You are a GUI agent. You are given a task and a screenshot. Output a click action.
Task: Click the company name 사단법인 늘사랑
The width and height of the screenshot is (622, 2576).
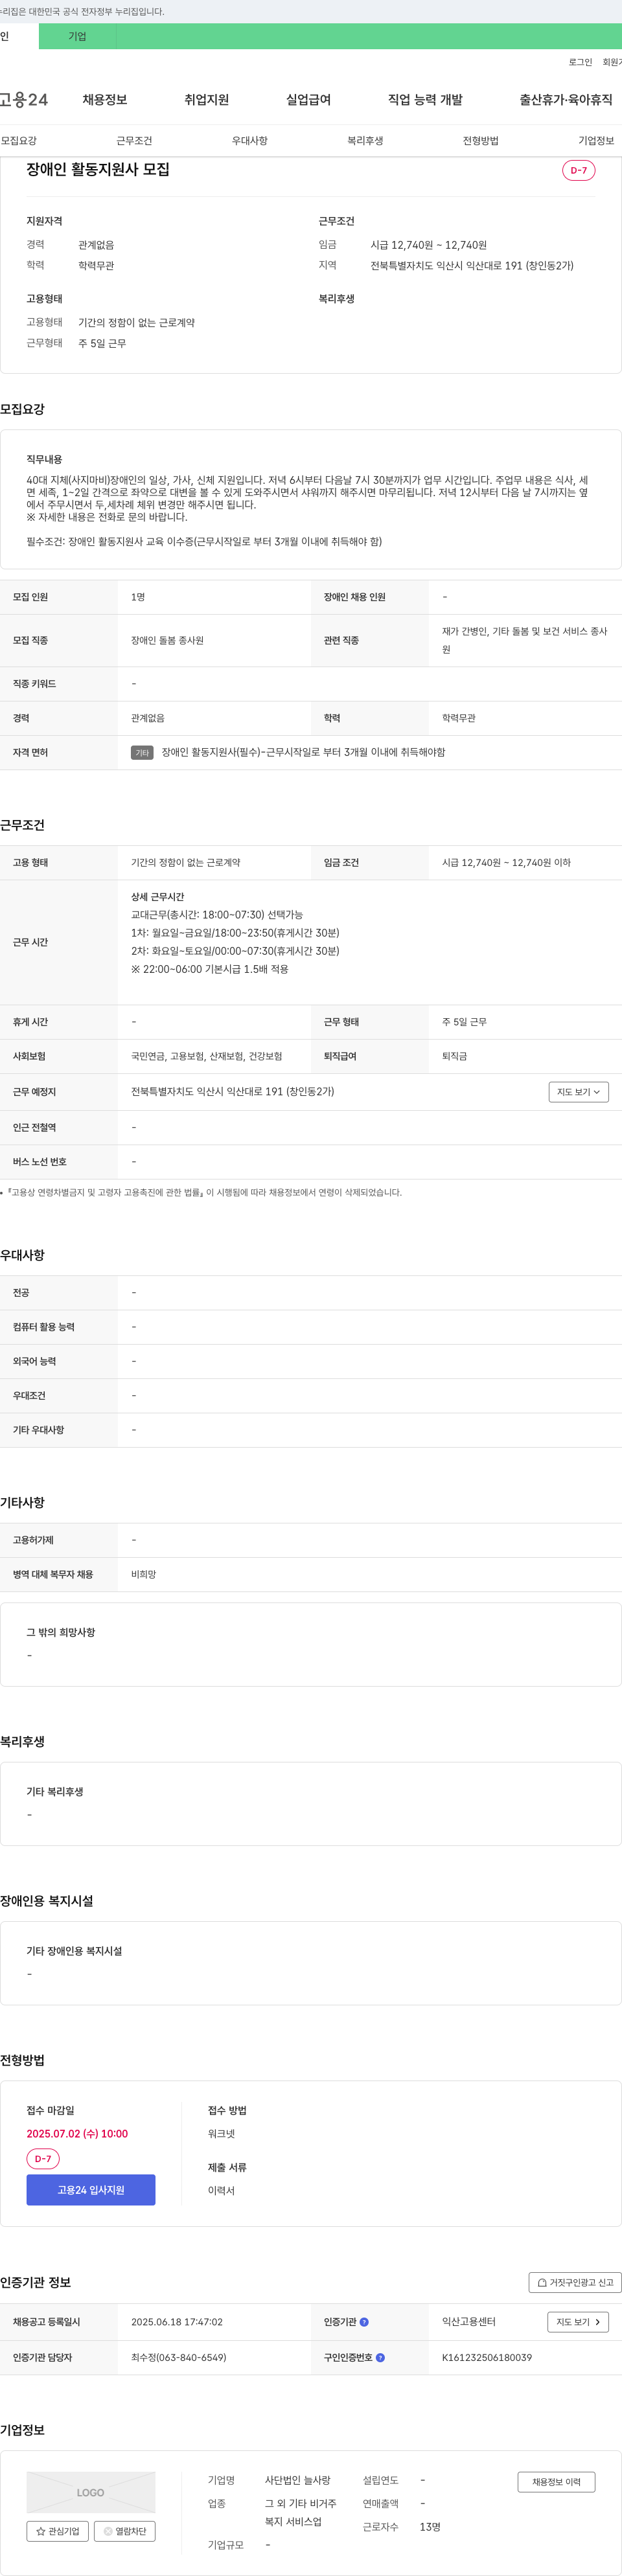coord(297,2480)
